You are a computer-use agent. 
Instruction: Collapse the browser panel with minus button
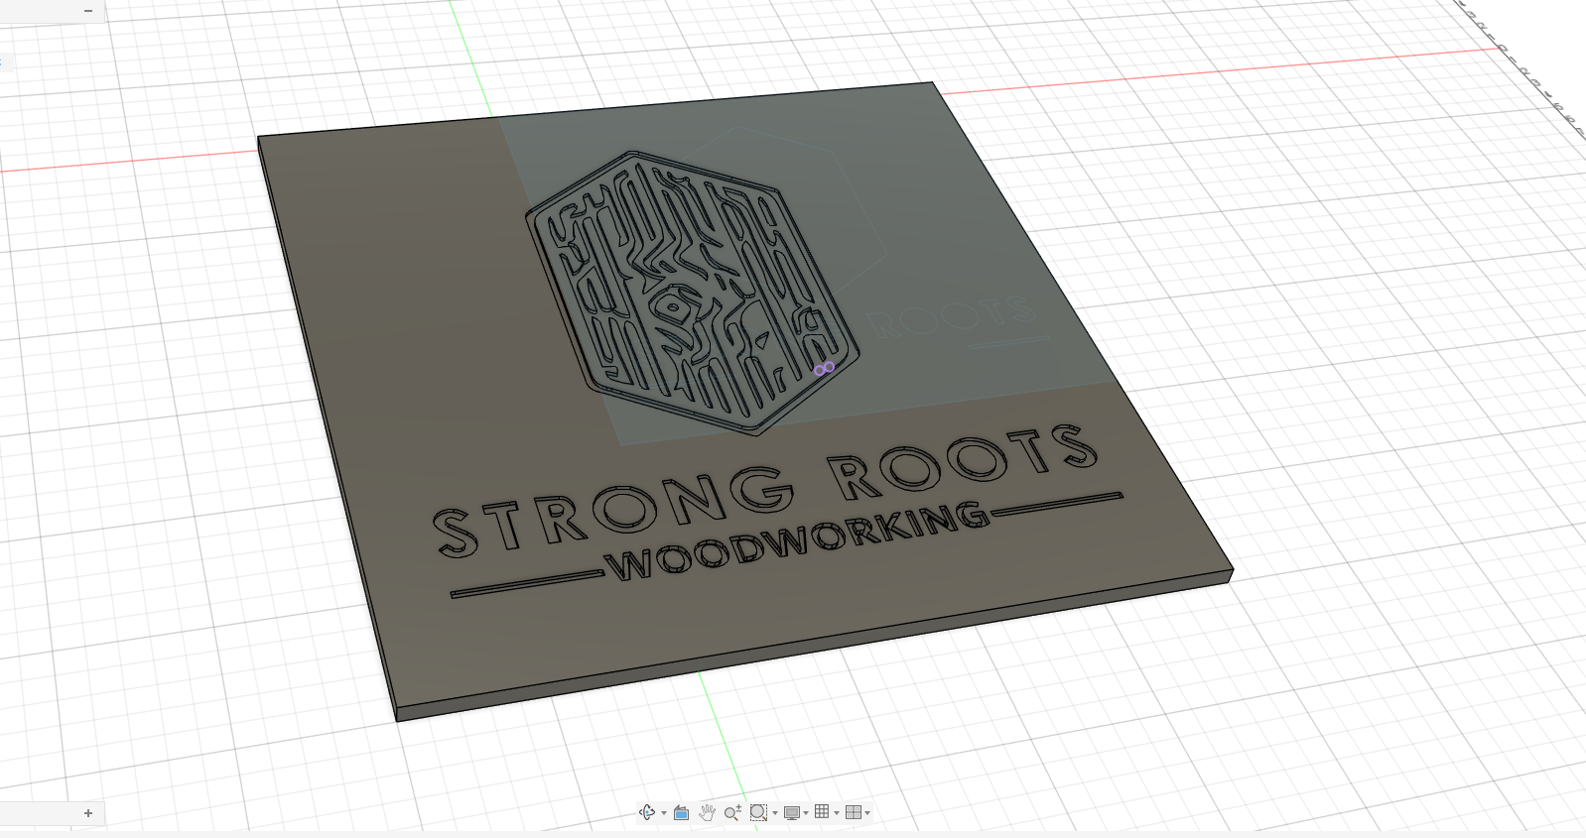88,11
